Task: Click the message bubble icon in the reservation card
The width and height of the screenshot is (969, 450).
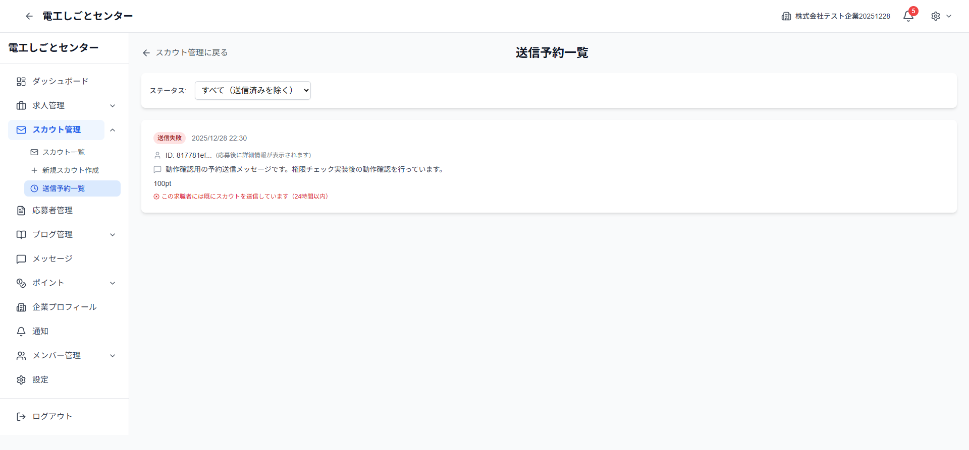Action: pos(157,169)
